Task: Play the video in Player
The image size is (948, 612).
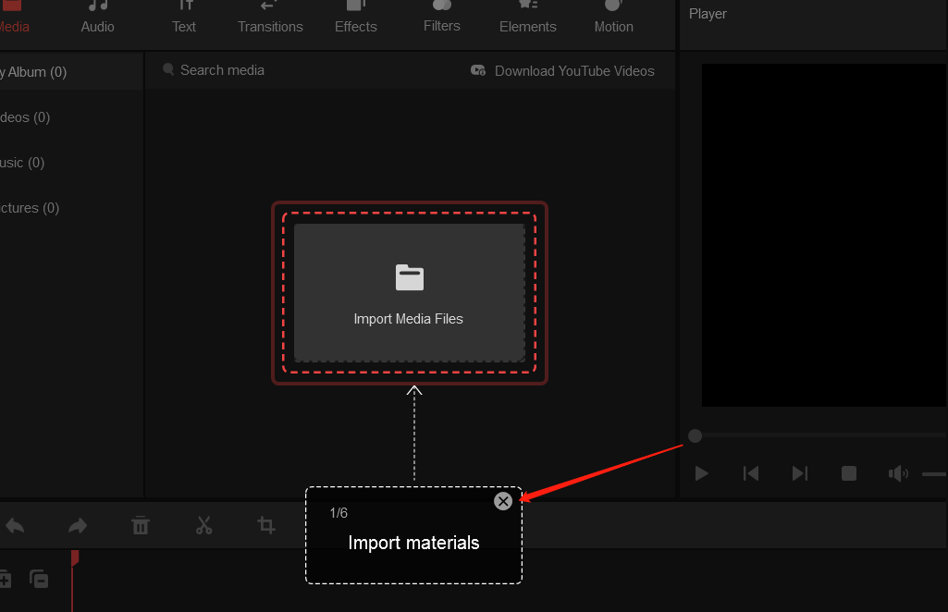Action: click(x=701, y=473)
